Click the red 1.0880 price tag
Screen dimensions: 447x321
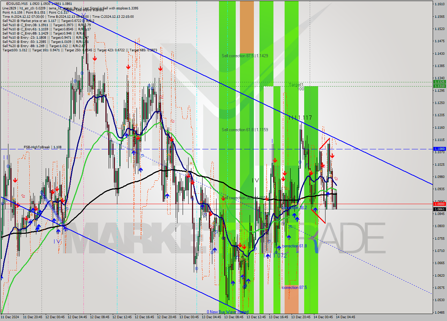tap(439, 204)
